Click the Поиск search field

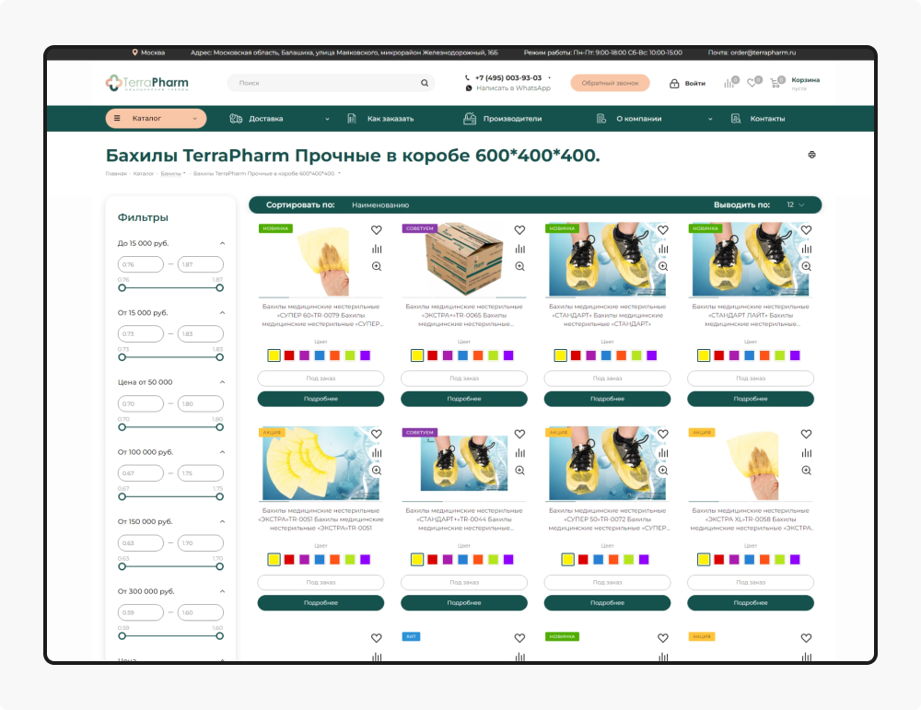331,83
